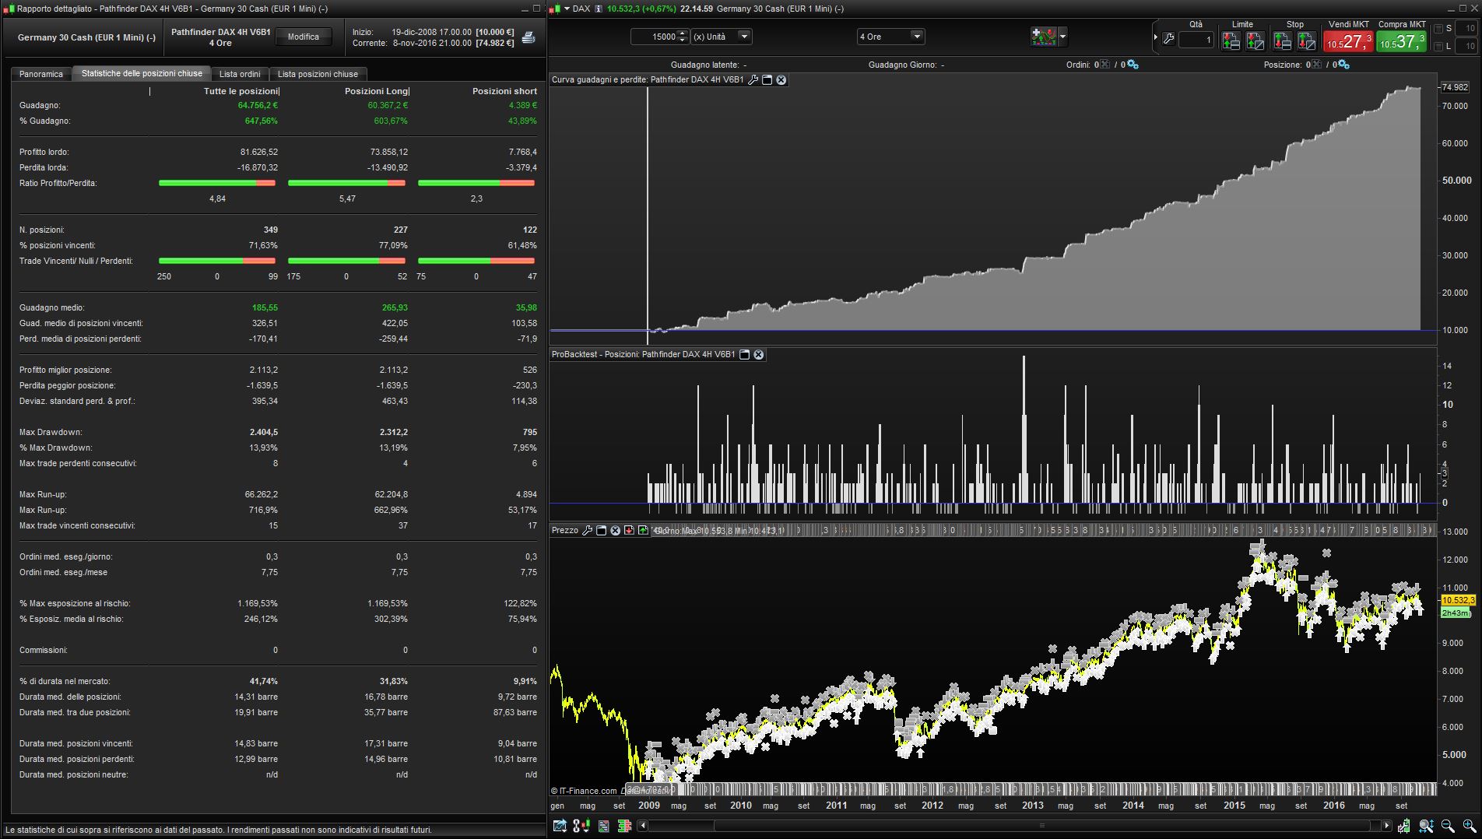Expand the indicator dropdown arrow
The image size is (1482, 839).
click(1062, 37)
